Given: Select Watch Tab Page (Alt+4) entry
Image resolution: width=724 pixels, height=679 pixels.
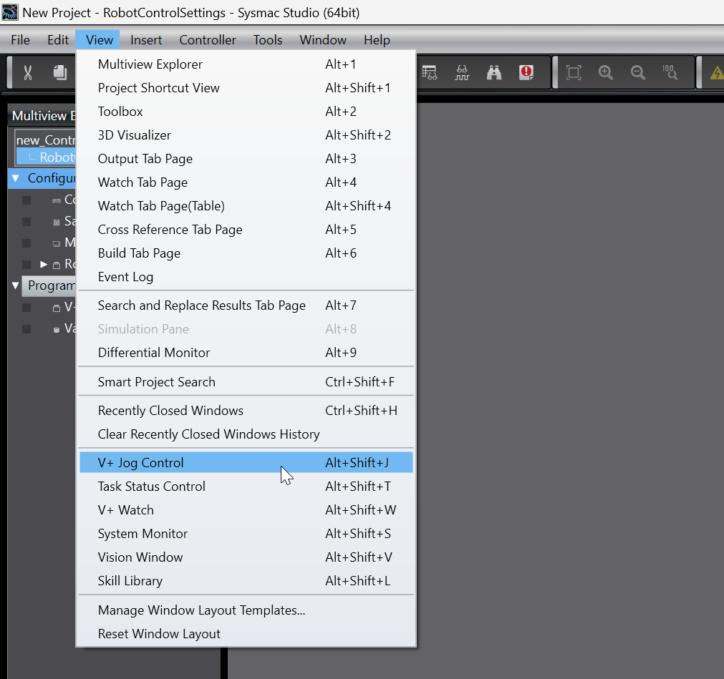Looking at the screenshot, I should 246,182.
